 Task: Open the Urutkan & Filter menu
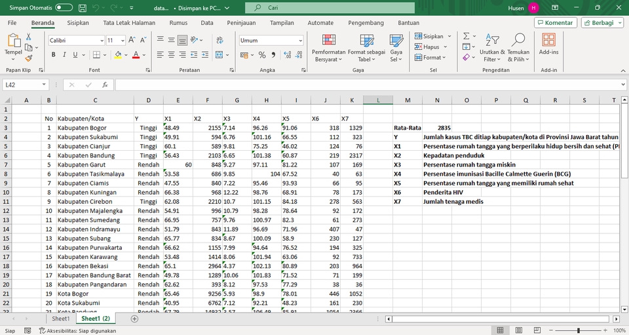[x=492, y=48]
